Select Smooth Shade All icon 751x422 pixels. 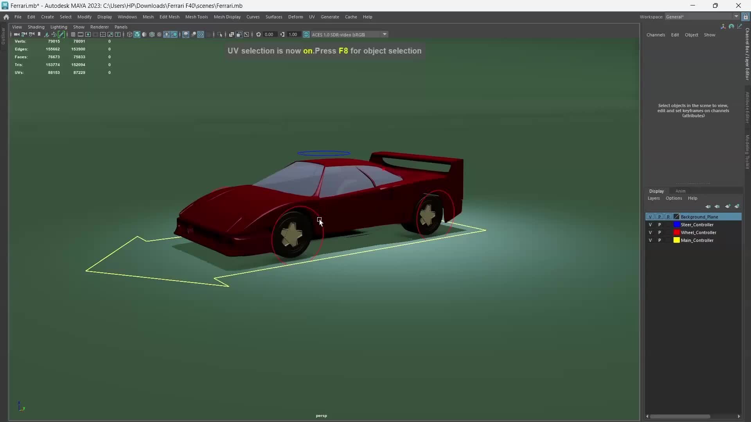point(137,34)
